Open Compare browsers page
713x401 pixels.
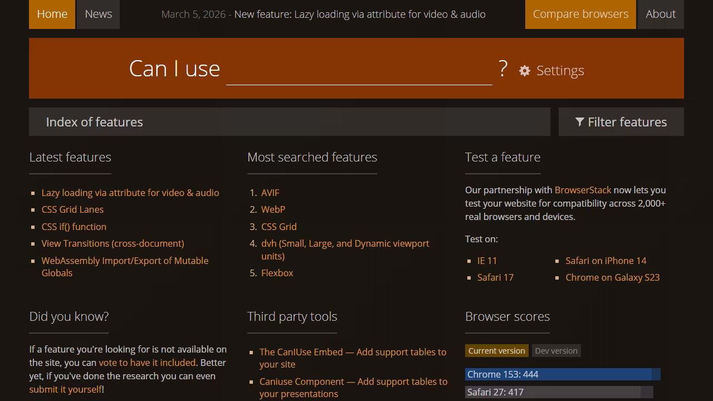pos(580,14)
